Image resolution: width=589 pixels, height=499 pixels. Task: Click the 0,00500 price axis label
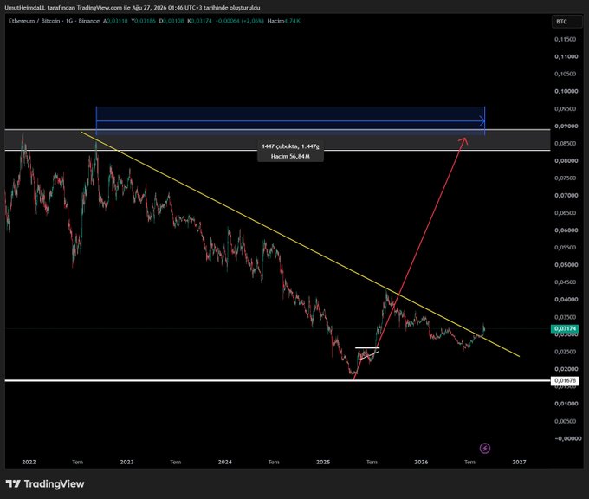(566, 421)
